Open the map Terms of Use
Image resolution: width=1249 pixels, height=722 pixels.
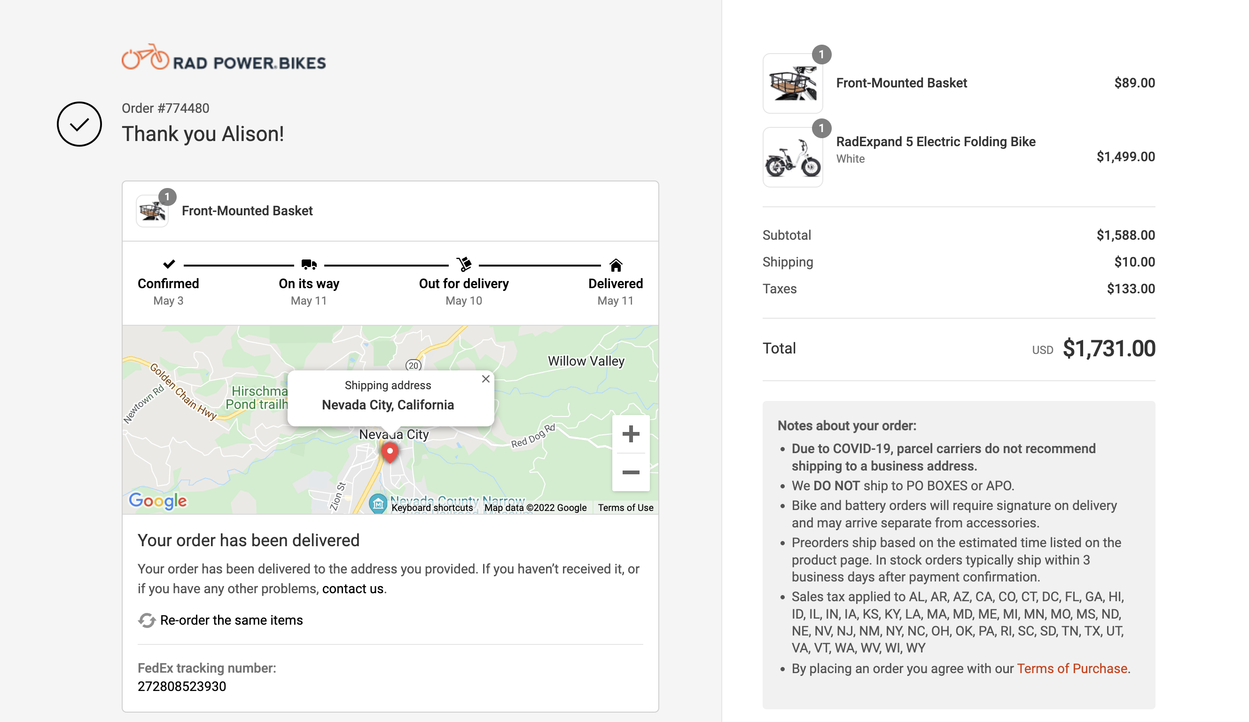click(625, 508)
